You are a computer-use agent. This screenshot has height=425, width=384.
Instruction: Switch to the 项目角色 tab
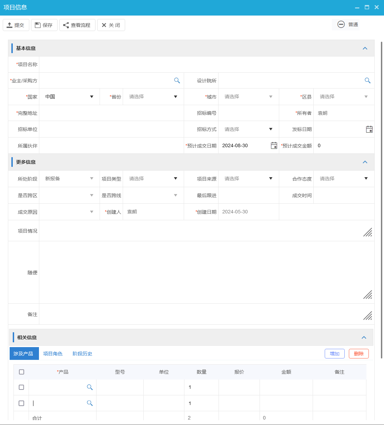pos(53,353)
